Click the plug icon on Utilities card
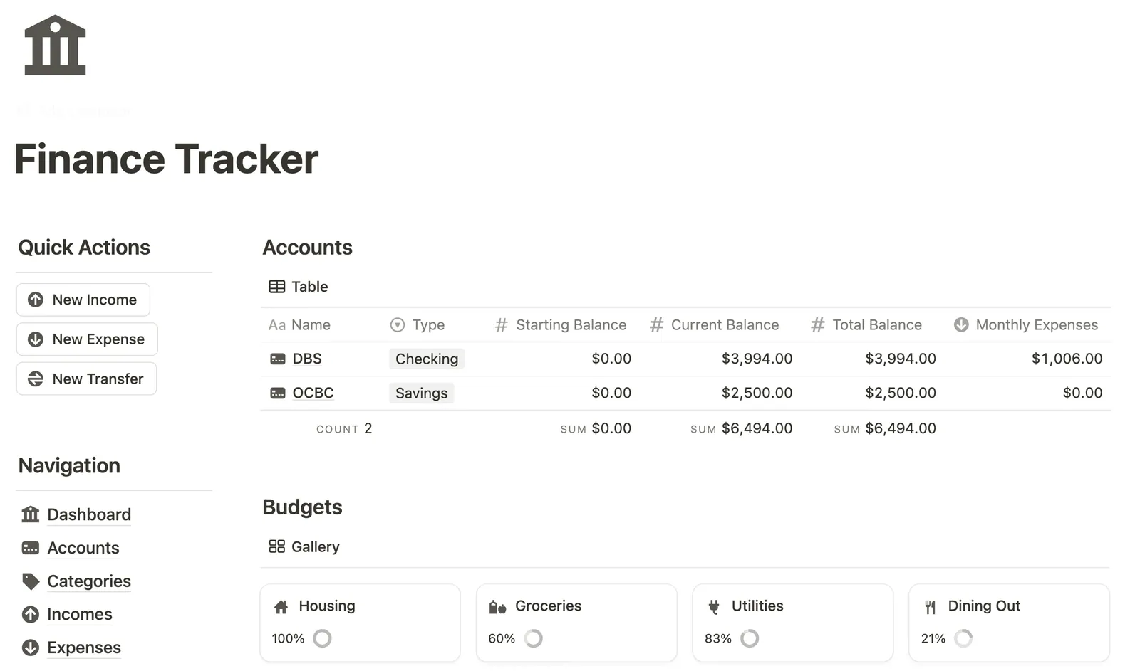Image resolution: width=1140 pixels, height=671 pixels. point(714,607)
